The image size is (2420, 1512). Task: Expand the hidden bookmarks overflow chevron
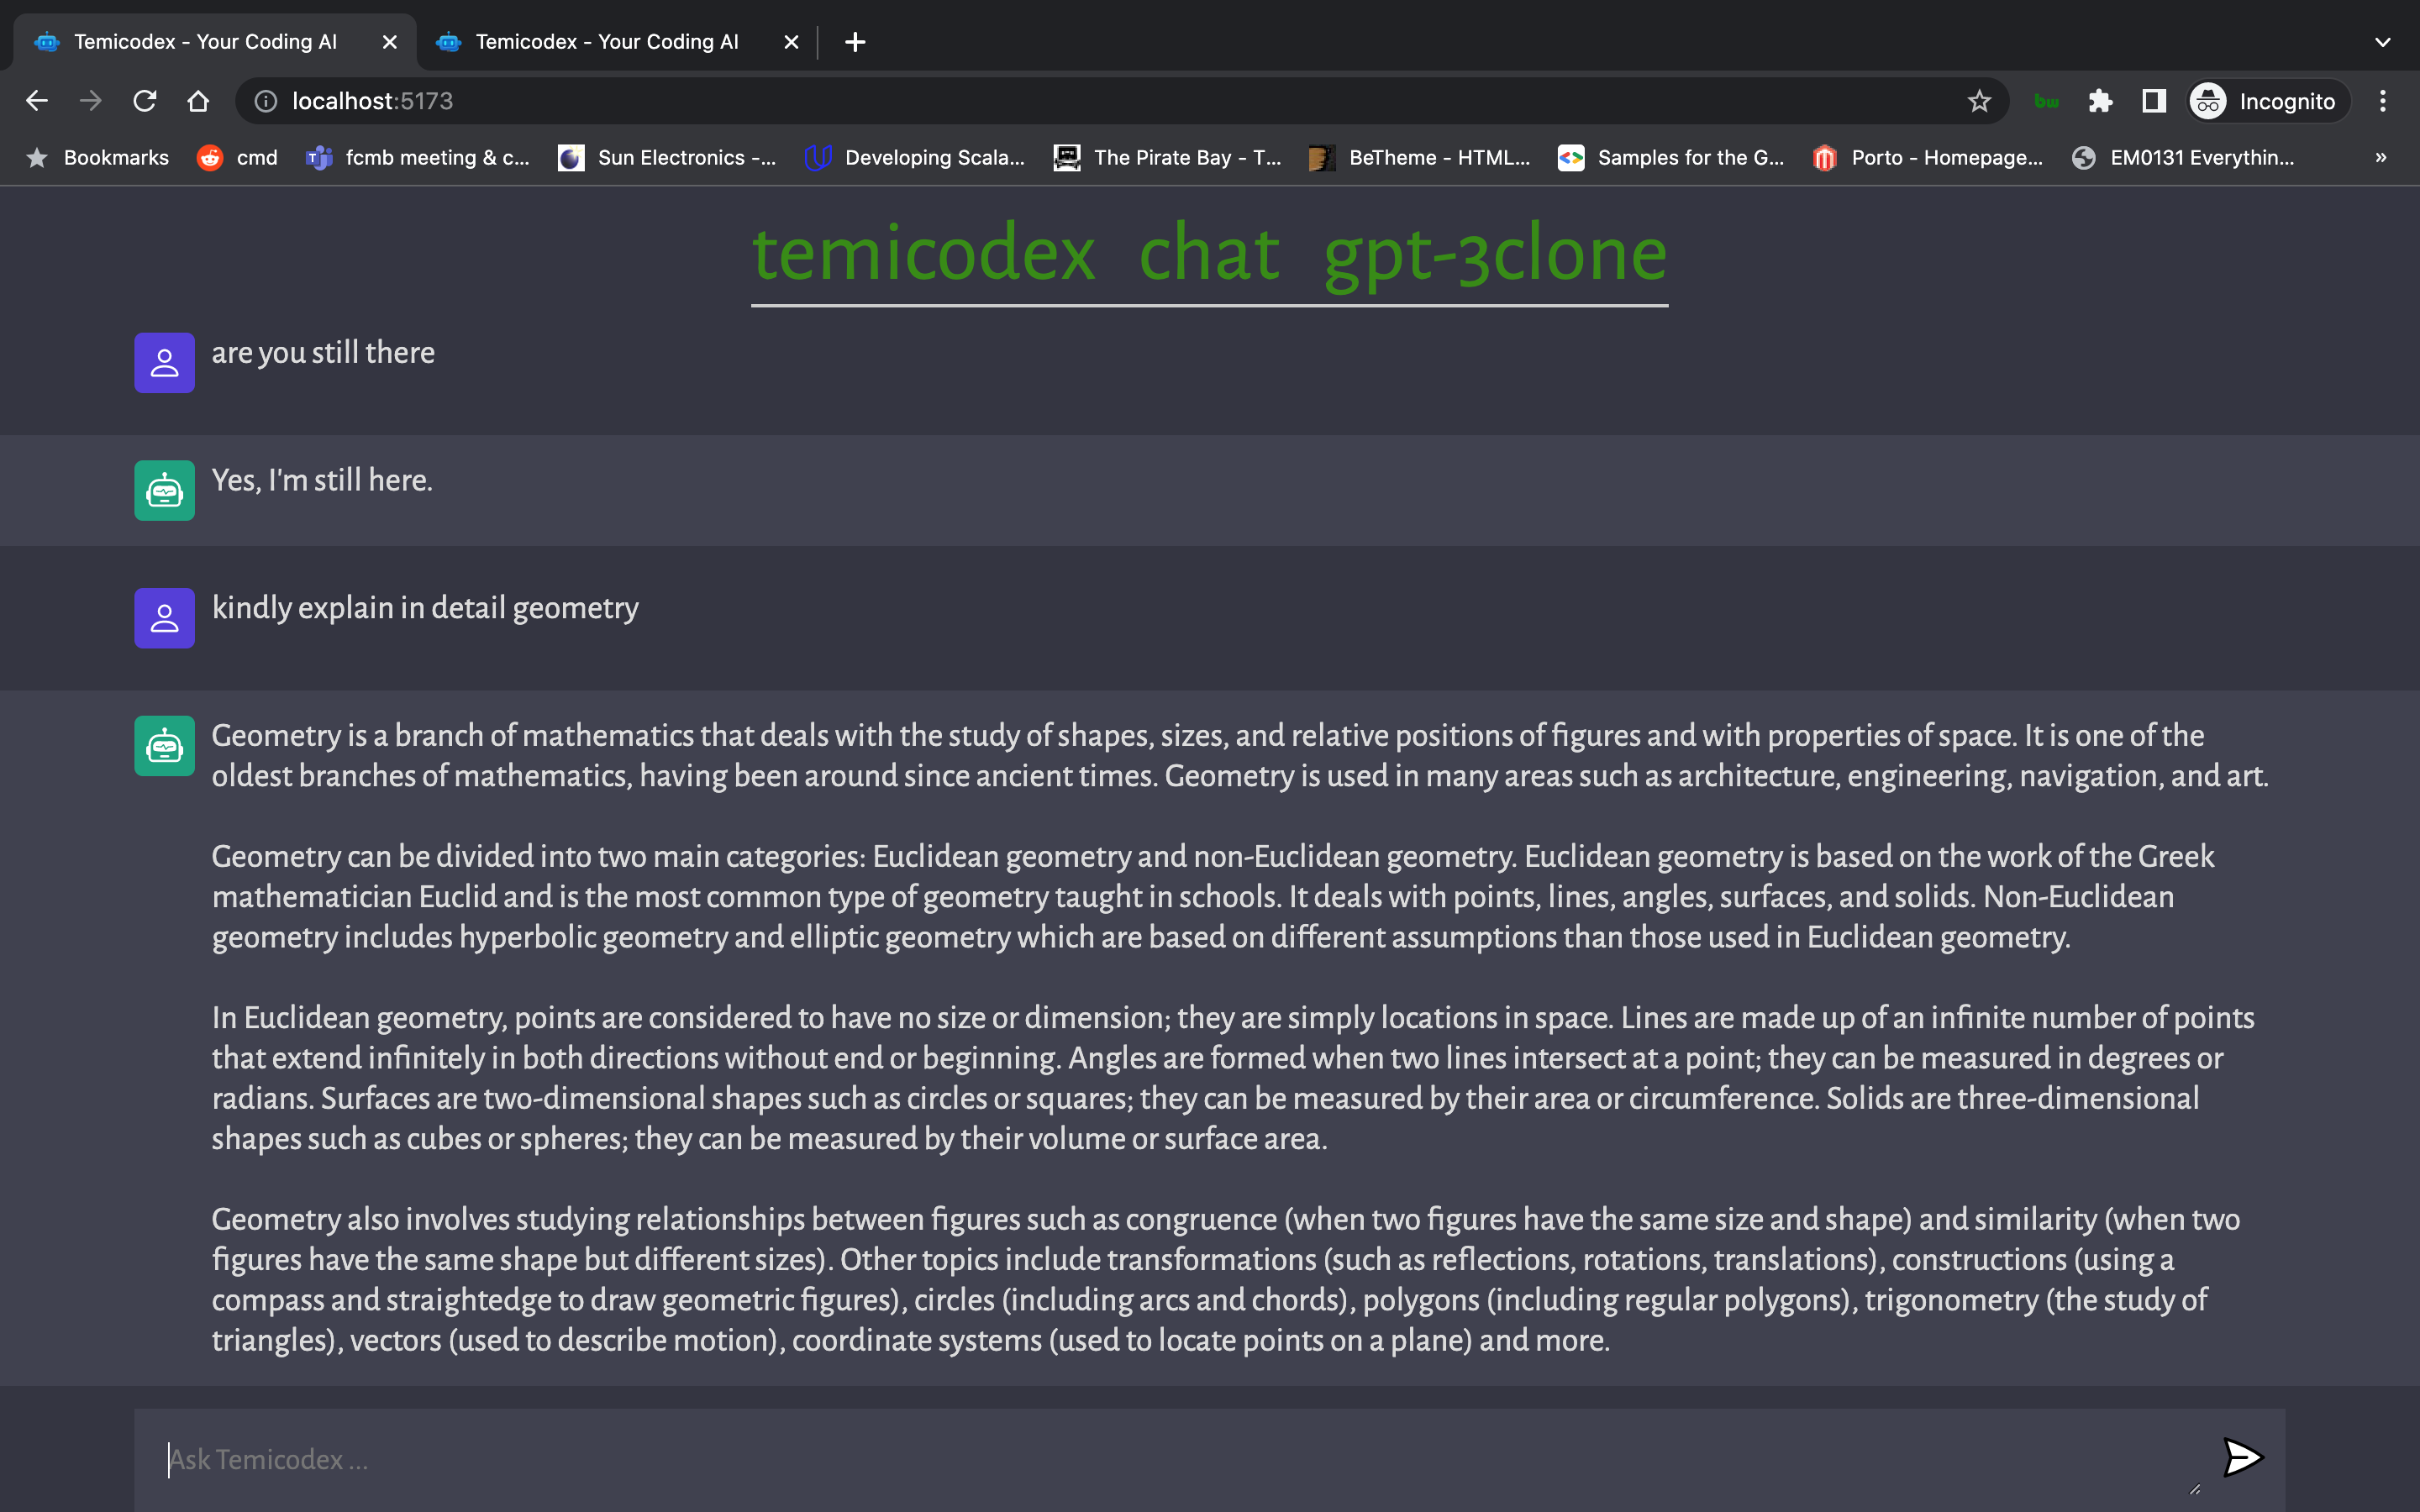pos(2381,157)
